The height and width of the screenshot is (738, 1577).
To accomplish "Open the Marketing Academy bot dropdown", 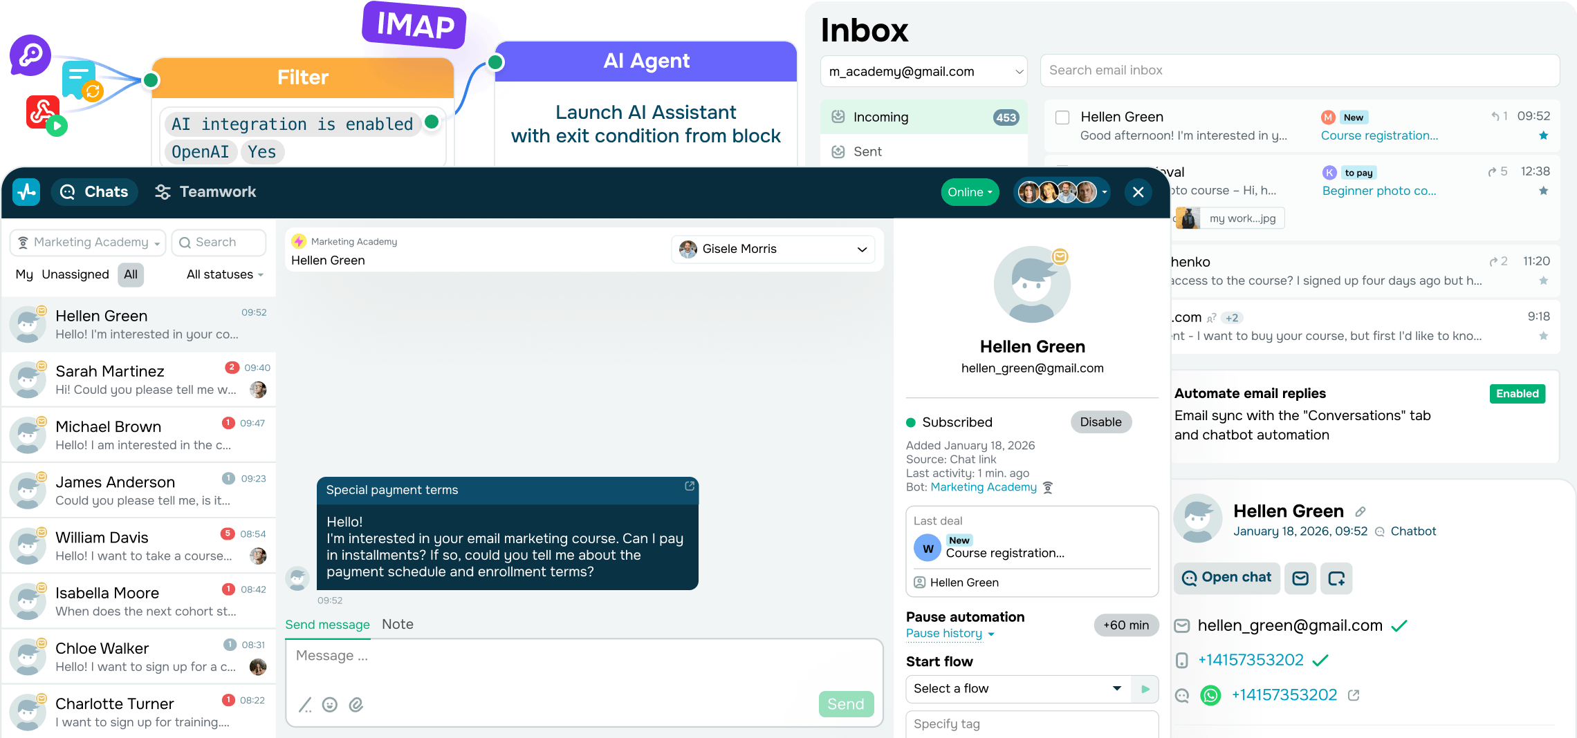I will tap(88, 243).
